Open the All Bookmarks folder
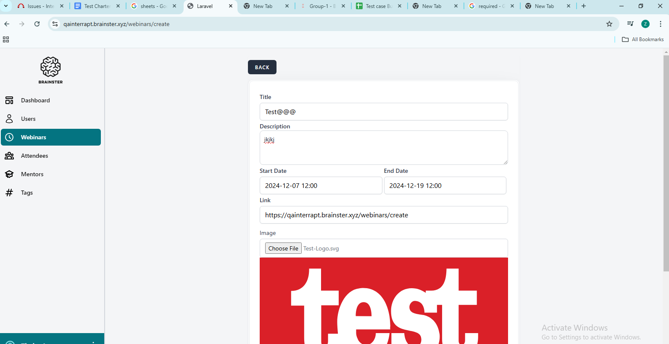The height and width of the screenshot is (344, 669). [643, 39]
